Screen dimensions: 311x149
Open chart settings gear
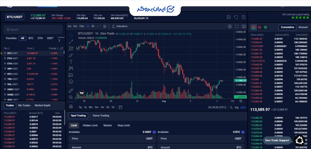(x=230, y=26)
